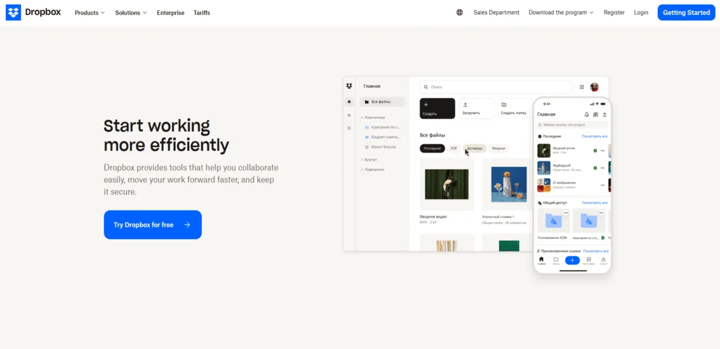
Task: Open the Бюджет кампа... item
Action: (383, 137)
